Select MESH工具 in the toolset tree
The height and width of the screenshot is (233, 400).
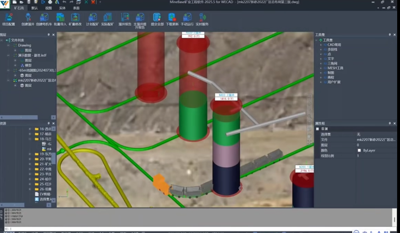[335, 68]
